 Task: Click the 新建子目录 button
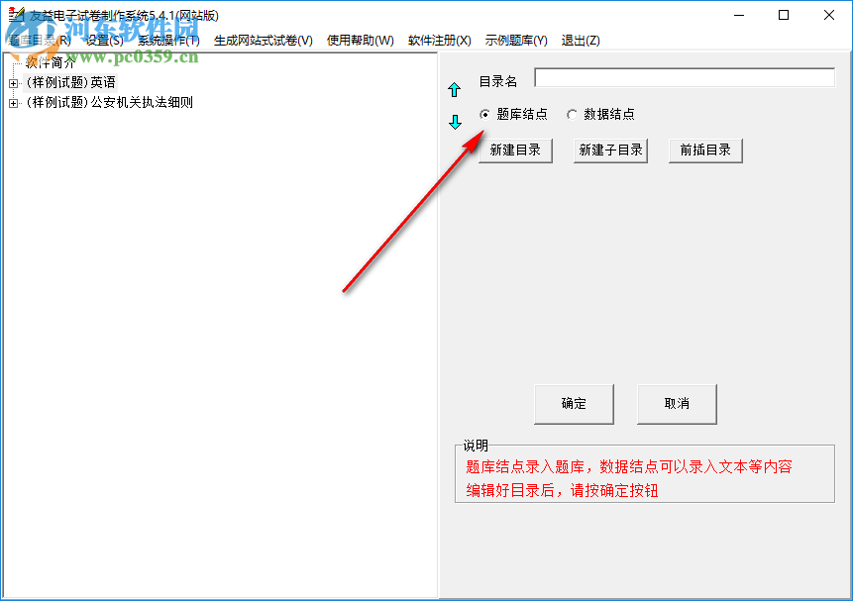[609, 150]
